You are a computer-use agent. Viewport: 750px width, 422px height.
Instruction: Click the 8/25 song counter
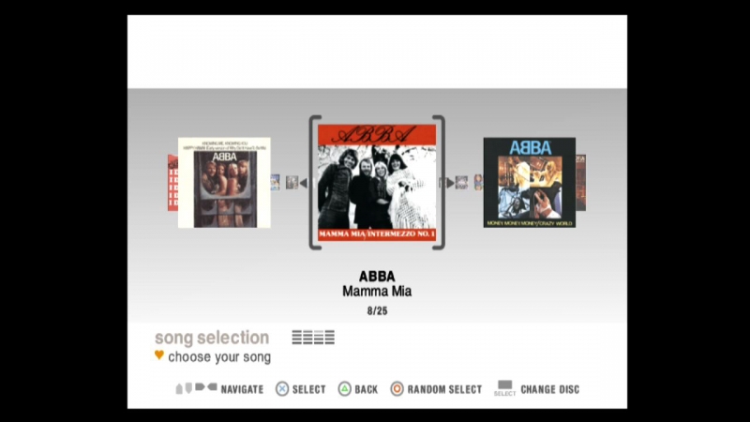378,311
